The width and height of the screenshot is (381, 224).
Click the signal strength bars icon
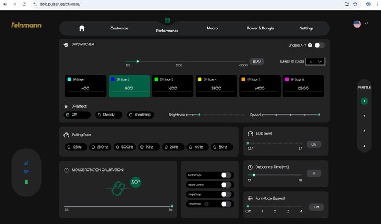point(26,163)
